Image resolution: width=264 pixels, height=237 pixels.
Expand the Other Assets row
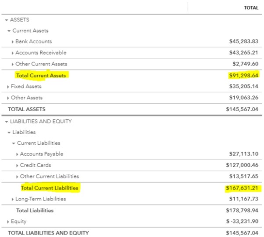[8, 98]
